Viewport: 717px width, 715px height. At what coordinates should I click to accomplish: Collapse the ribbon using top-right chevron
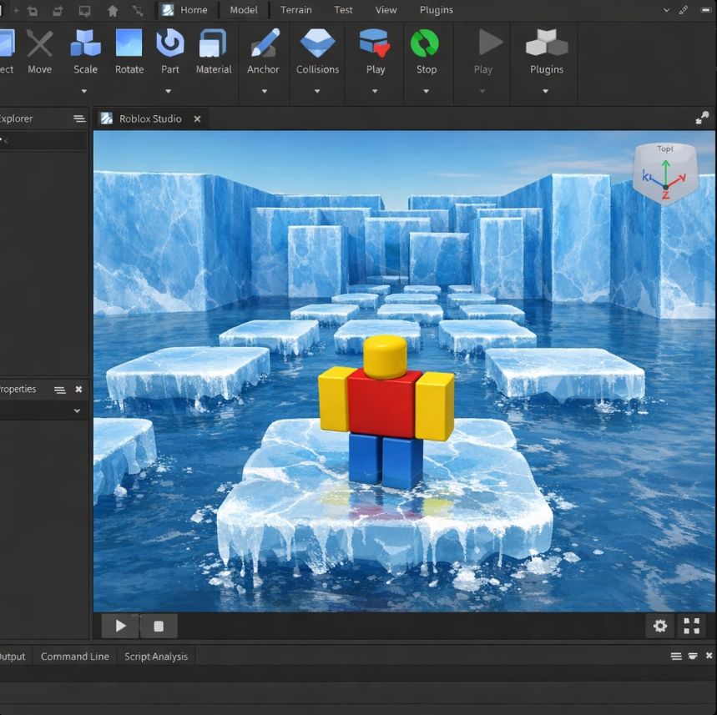coord(666,10)
